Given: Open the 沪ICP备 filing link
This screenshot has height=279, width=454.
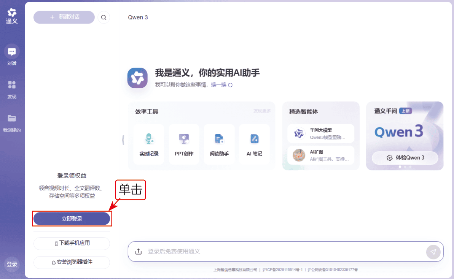Looking at the screenshot, I should (x=282, y=270).
